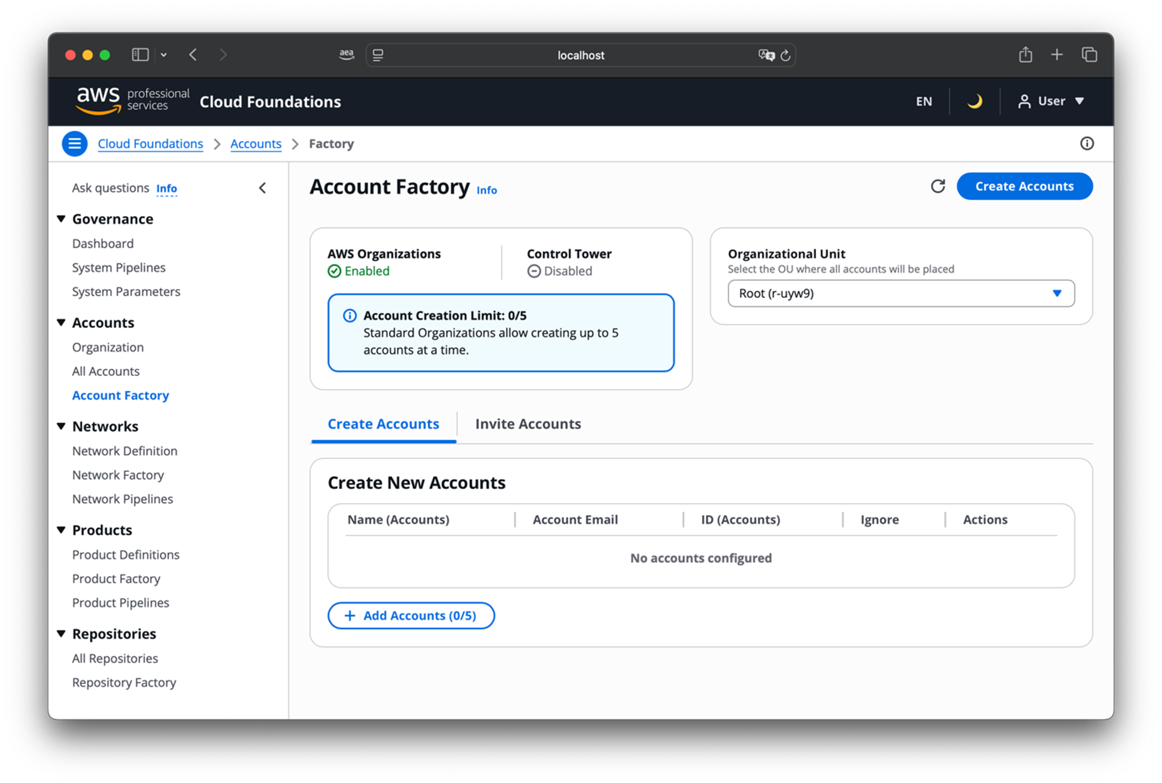
Task: Collapse the Networks navigation section
Action: [x=62, y=426]
